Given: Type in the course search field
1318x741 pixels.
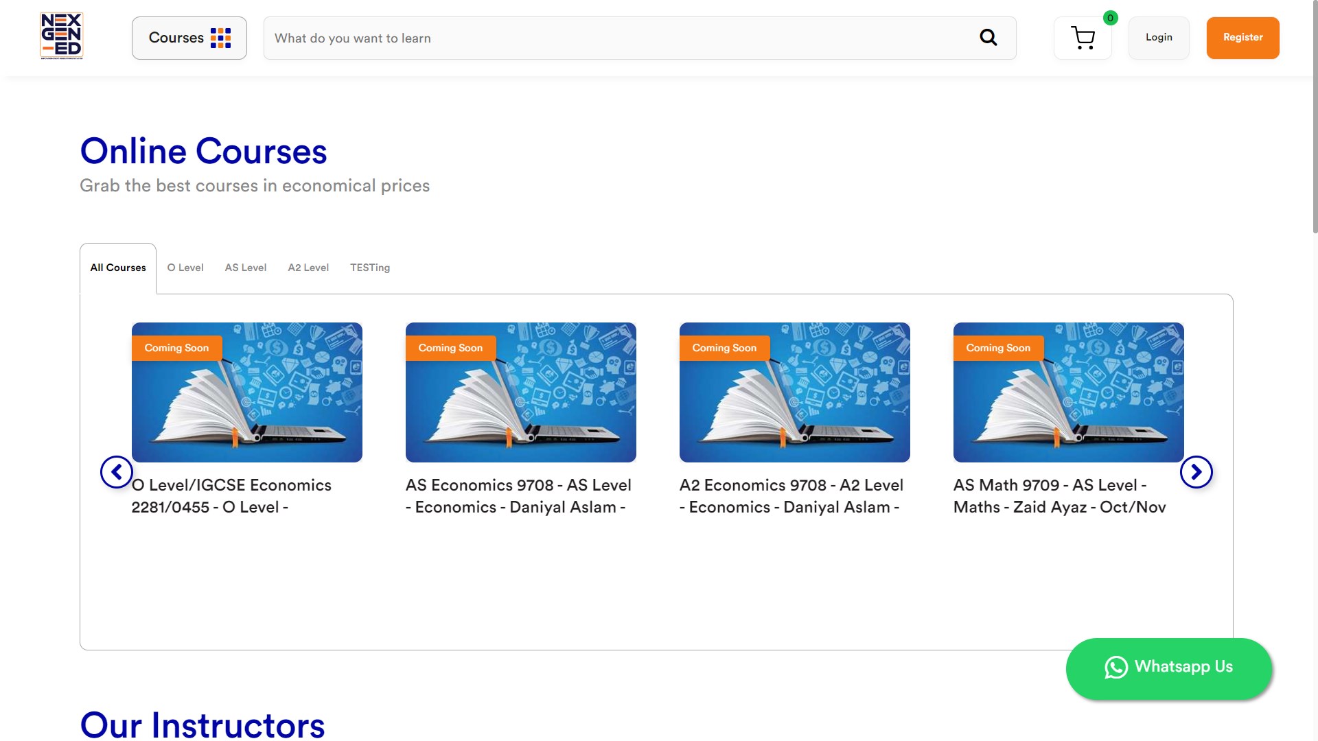Looking at the screenshot, I should pyautogui.click(x=618, y=38).
